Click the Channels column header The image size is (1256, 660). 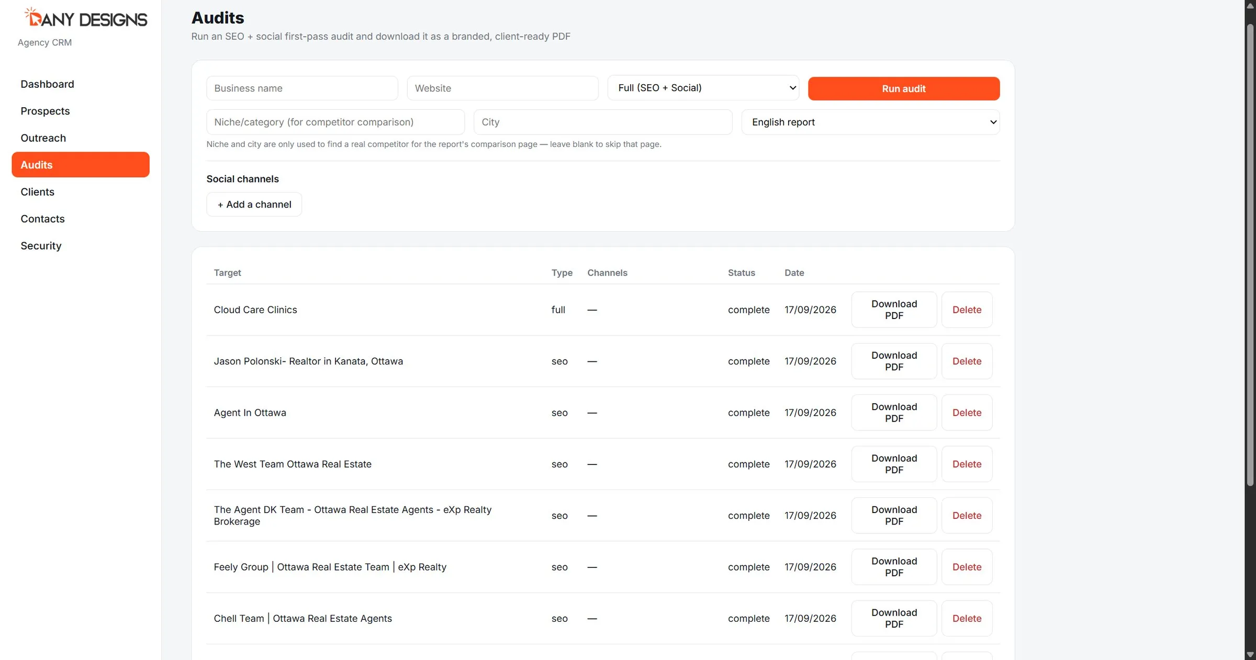click(607, 272)
